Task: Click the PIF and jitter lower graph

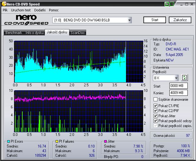Action: 79,111
